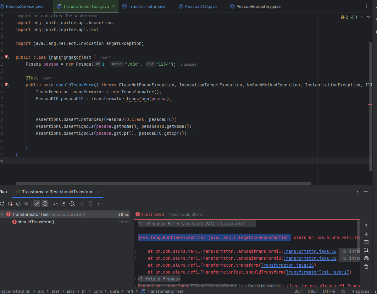The image size is (377, 294).
Task: Click the import tests icon
Action: [91, 204]
